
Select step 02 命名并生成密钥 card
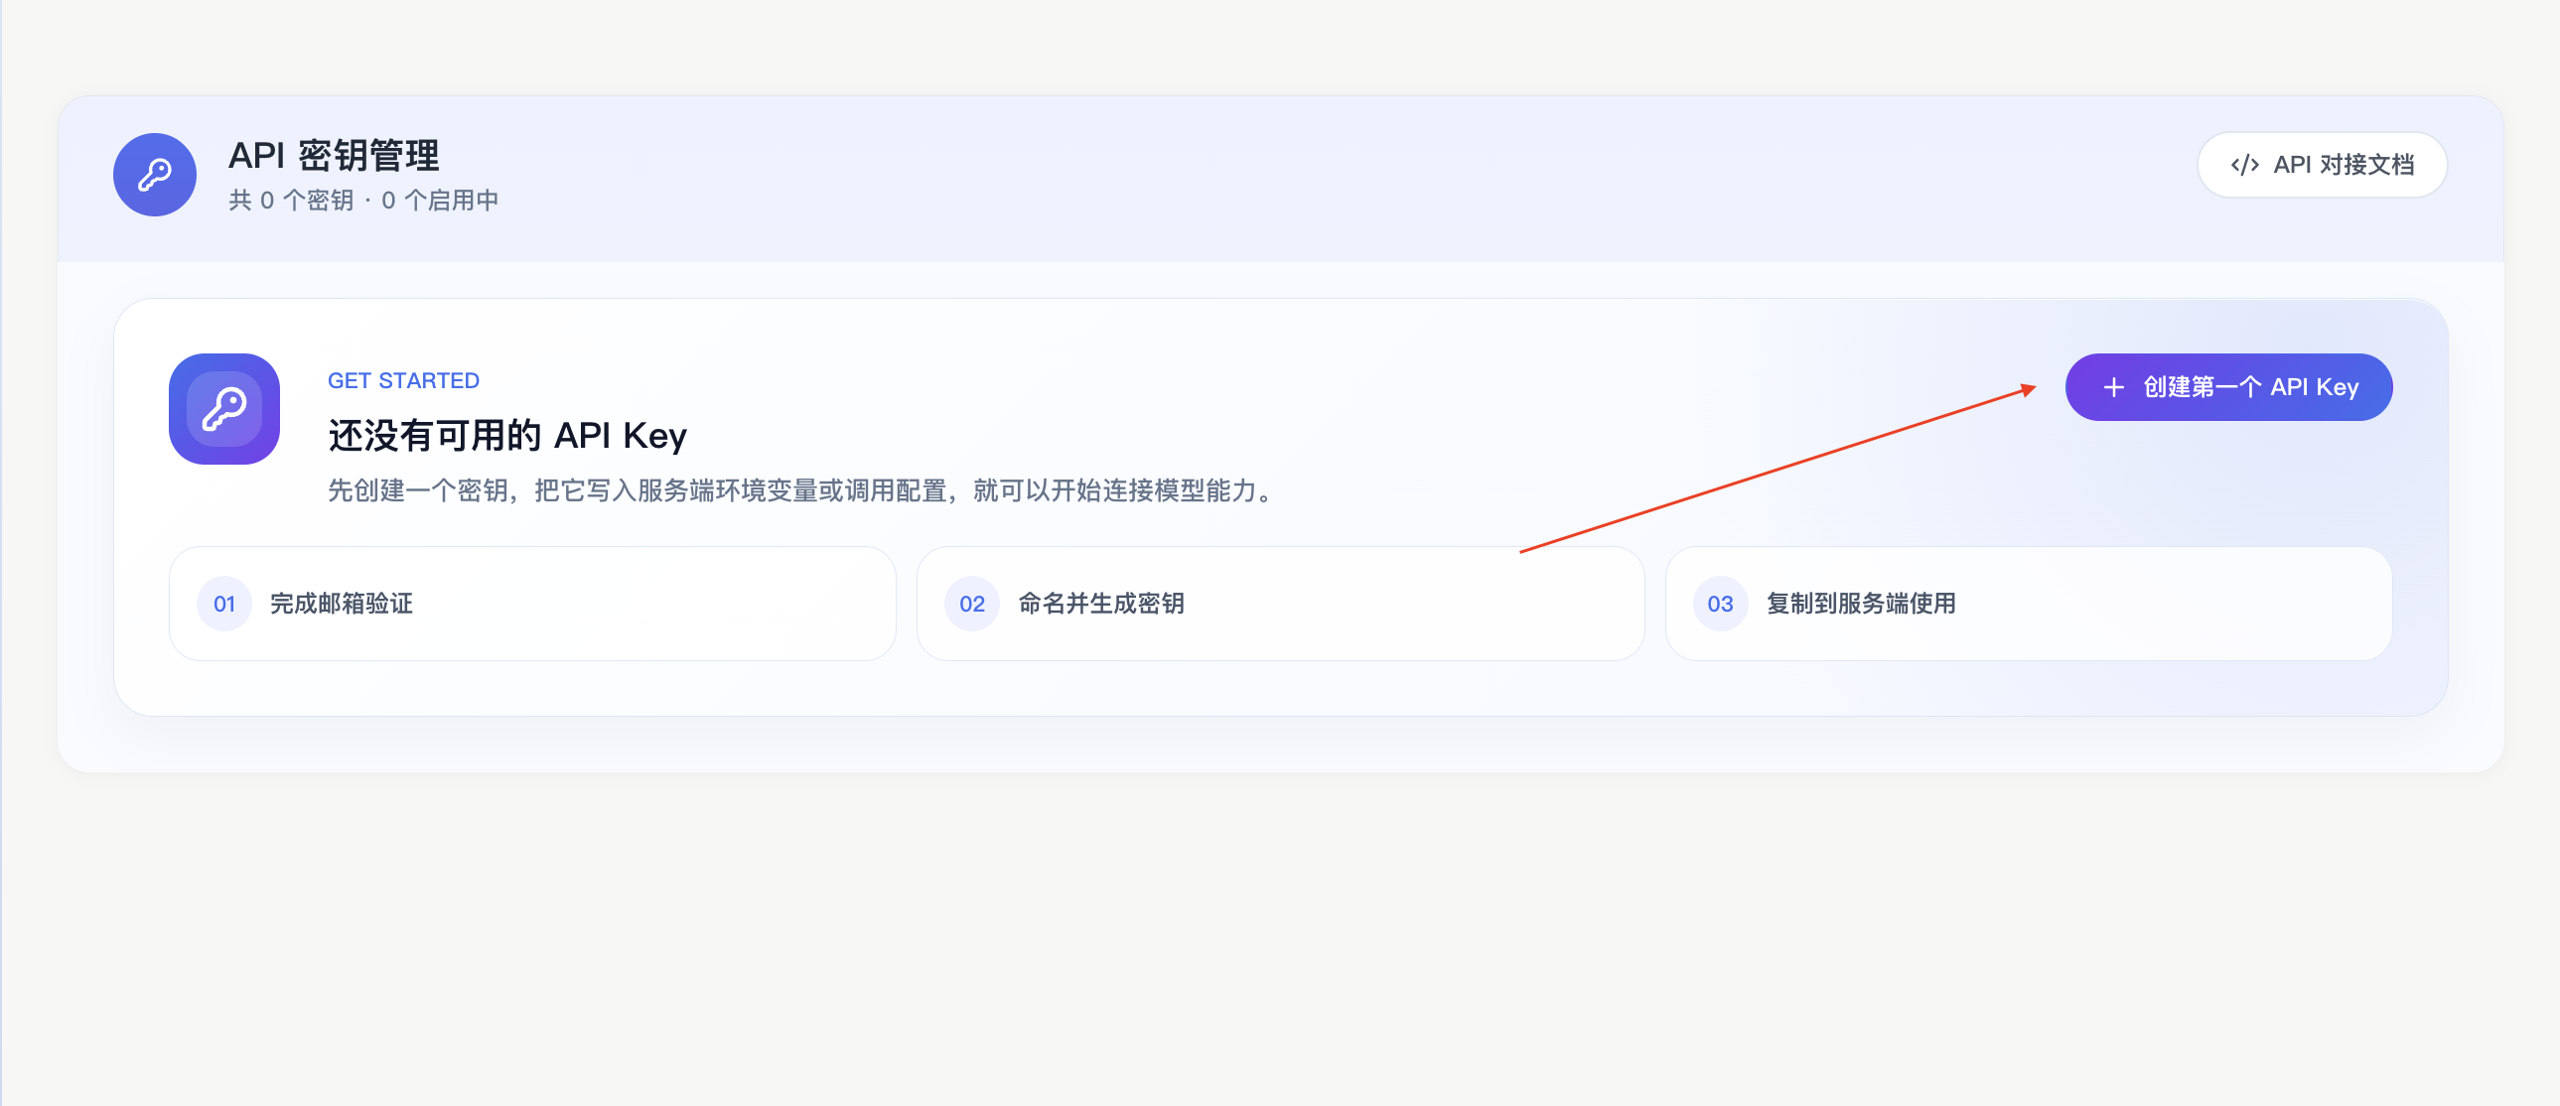(1280, 604)
